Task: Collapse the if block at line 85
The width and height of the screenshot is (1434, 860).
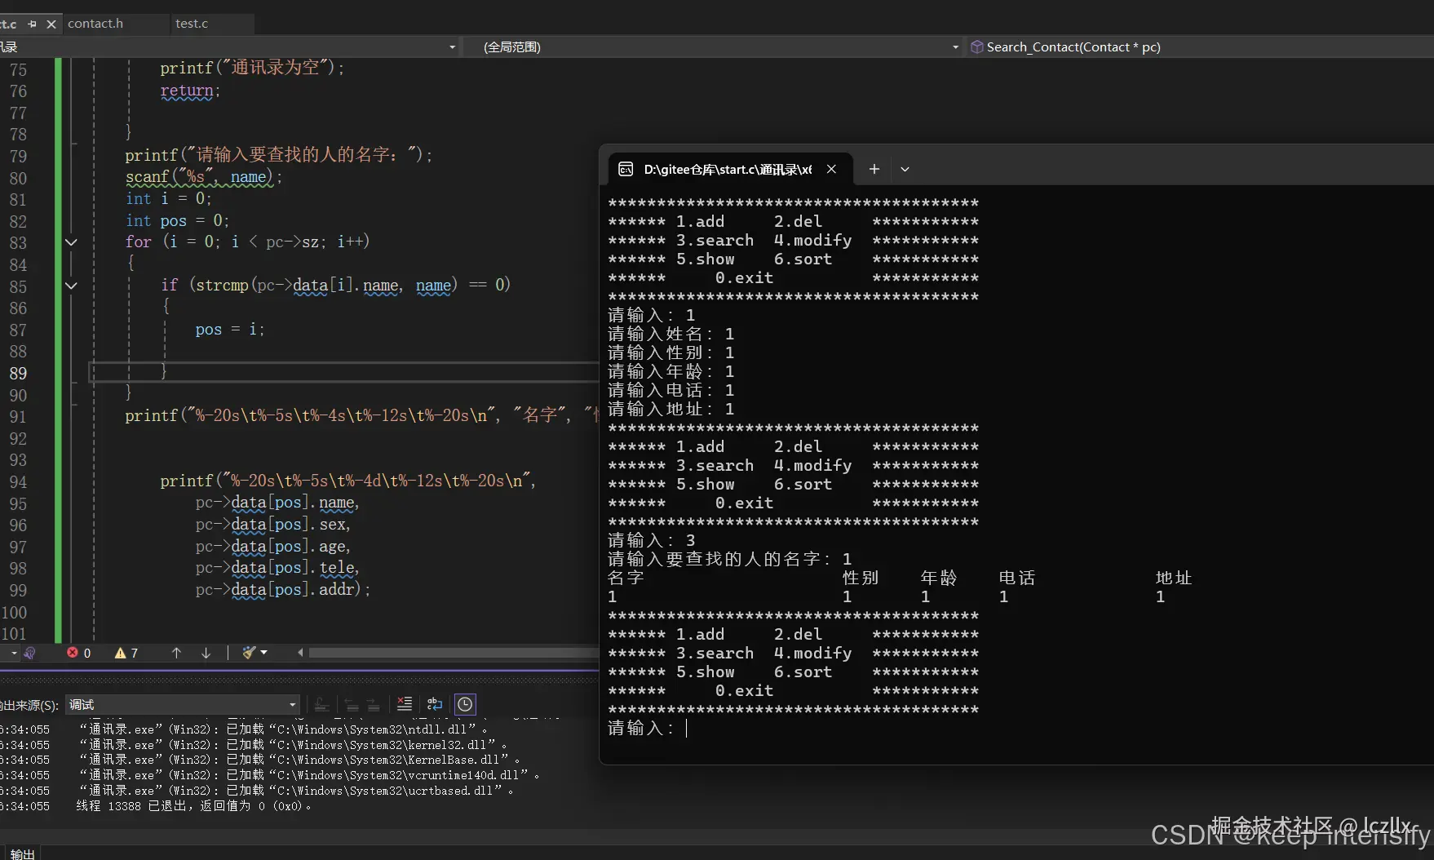Action: click(x=71, y=286)
